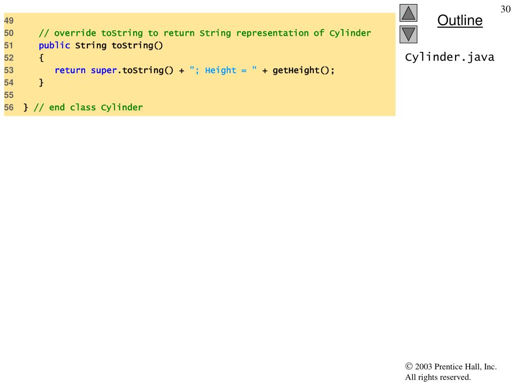Click the toString() method declaration
This screenshot has width=516, height=387.
coord(137,45)
